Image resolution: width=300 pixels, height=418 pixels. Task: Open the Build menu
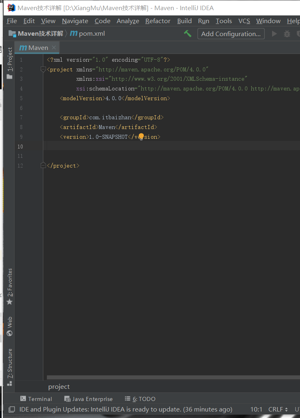[x=184, y=21]
